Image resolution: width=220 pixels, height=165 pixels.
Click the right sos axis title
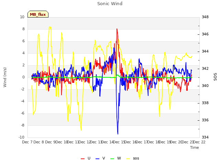tap(215, 77)
